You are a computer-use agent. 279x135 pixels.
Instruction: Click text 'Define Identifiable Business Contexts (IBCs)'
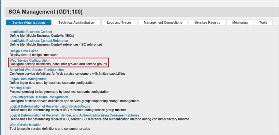(x=42, y=35)
